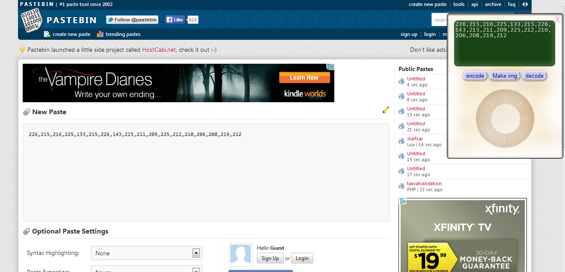
Task: Click globe icon beside Untitled 4 sec ago
Action: click(401, 81)
